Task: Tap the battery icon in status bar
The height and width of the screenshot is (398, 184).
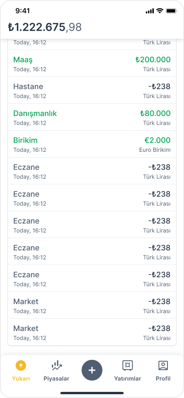Action: pos(171,11)
